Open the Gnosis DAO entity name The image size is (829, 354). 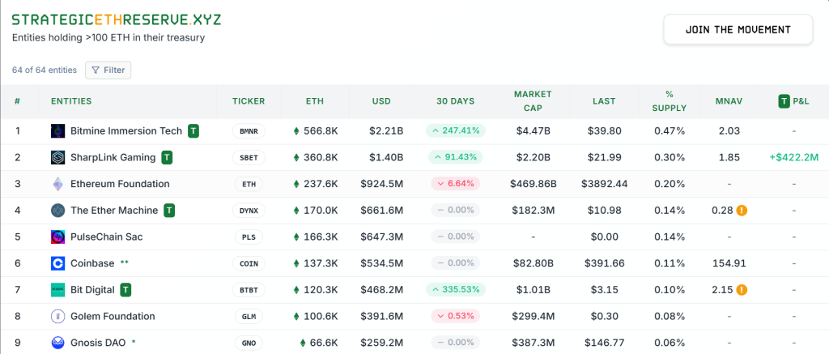coord(98,343)
